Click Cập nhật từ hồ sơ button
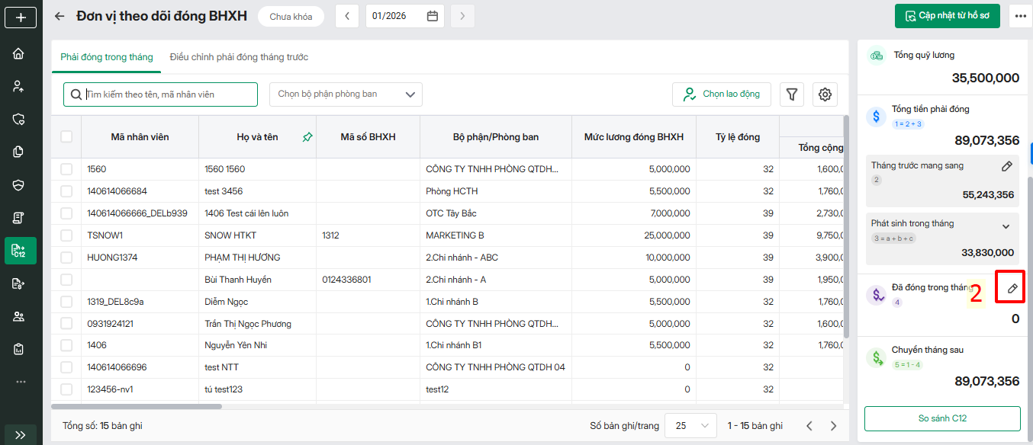Image resolution: width=1033 pixels, height=445 pixels. [947, 16]
